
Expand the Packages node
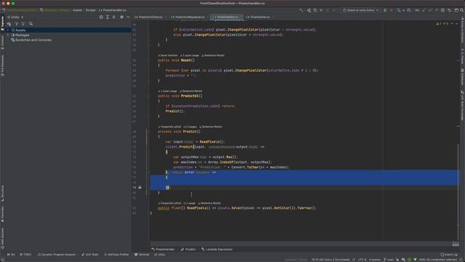click(8, 35)
